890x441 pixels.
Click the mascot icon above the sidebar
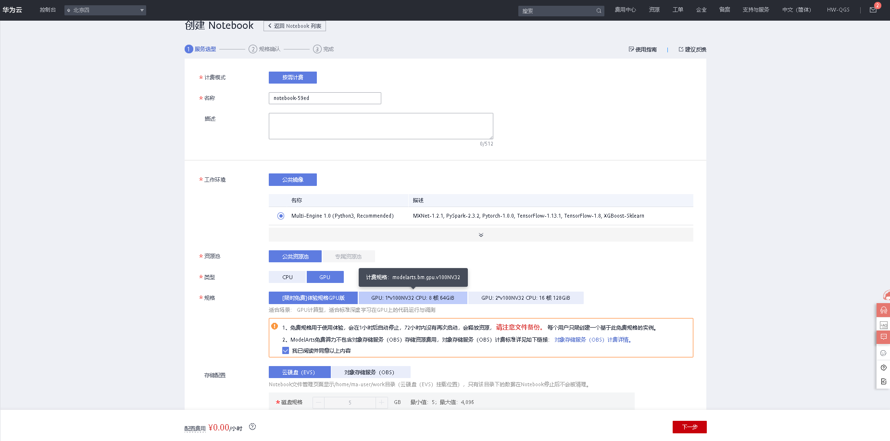pyautogui.click(x=886, y=295)
